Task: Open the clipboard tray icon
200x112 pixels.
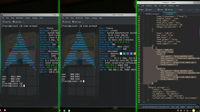Action: click(x=178, y=111)
